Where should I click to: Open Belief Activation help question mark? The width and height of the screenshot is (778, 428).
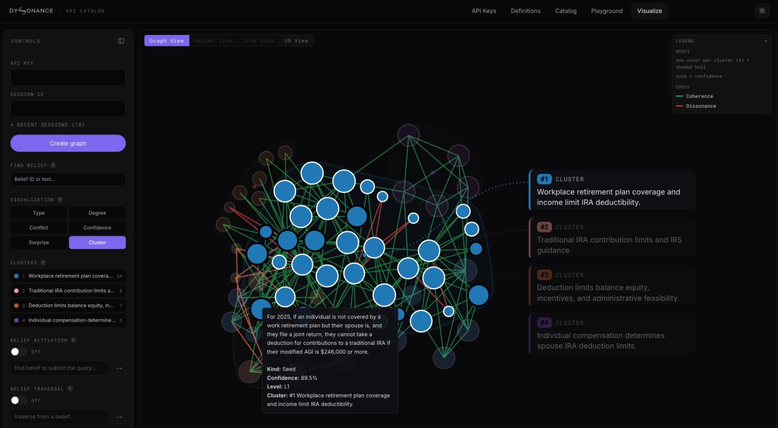(x=73, y=340)
